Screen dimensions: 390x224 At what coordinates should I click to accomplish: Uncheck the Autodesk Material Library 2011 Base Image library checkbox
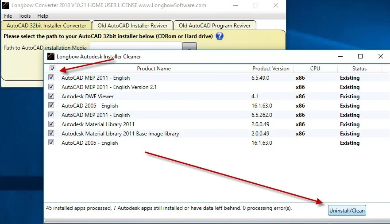point(51,133)
